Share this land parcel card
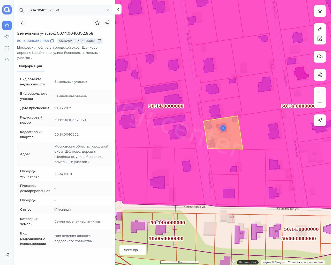The width and height of the screenshot is (331, 265). click(x=108, y=23)
